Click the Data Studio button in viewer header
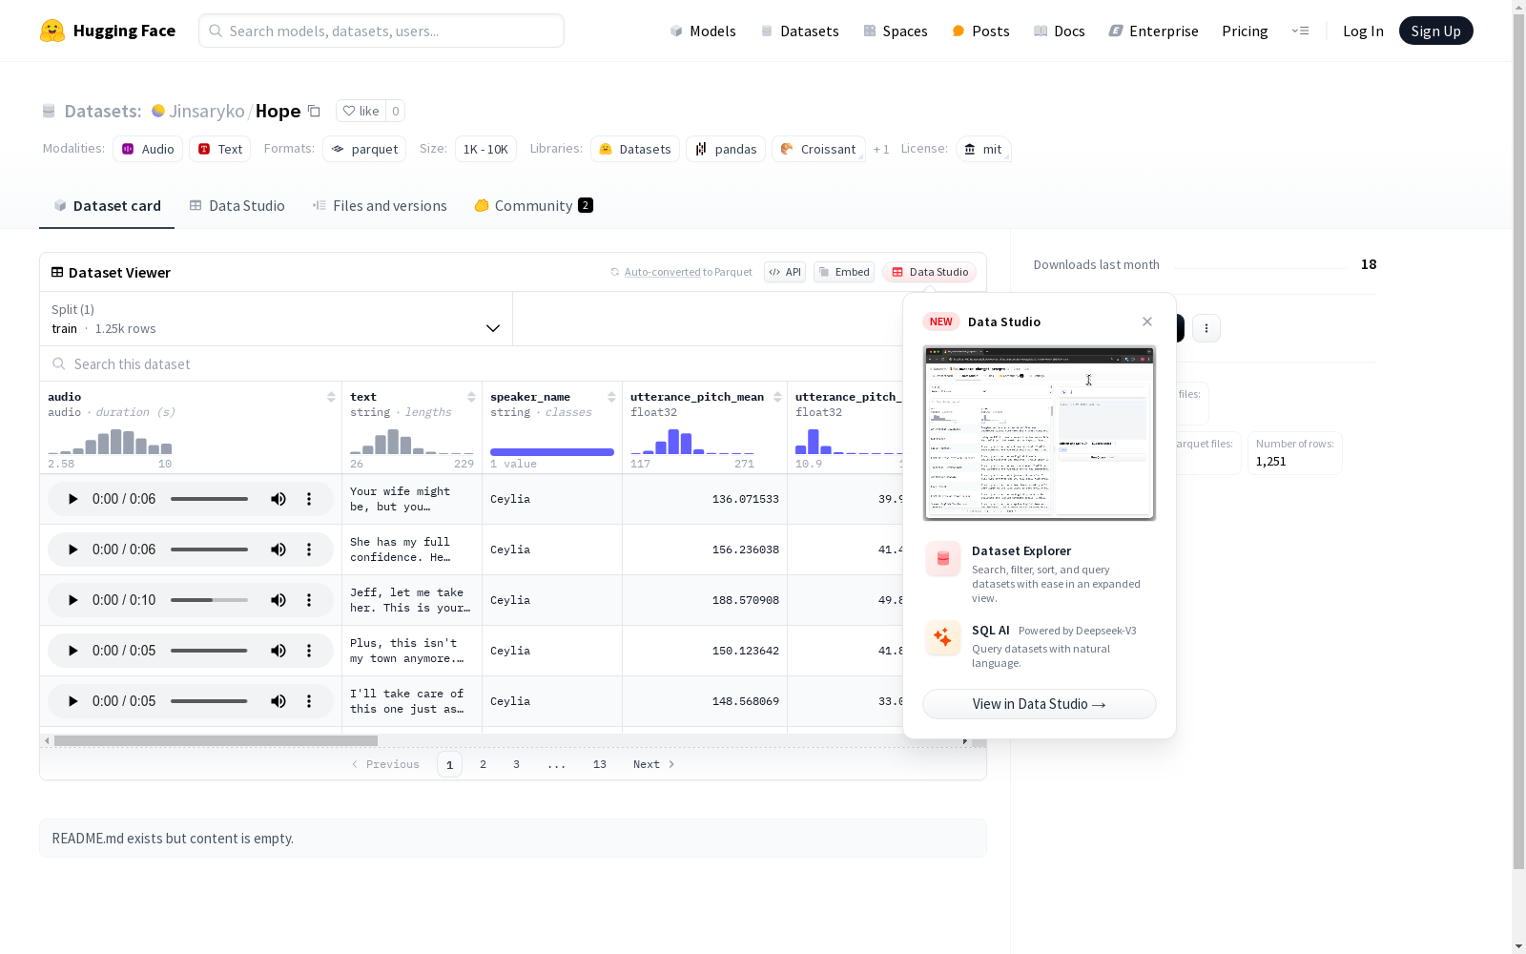The width and height of the screenshot is (1526, 954). coord(929,272)
